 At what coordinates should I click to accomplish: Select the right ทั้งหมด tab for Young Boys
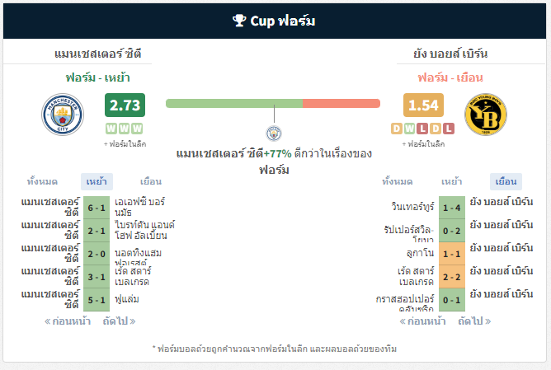(x=398, y=181)
